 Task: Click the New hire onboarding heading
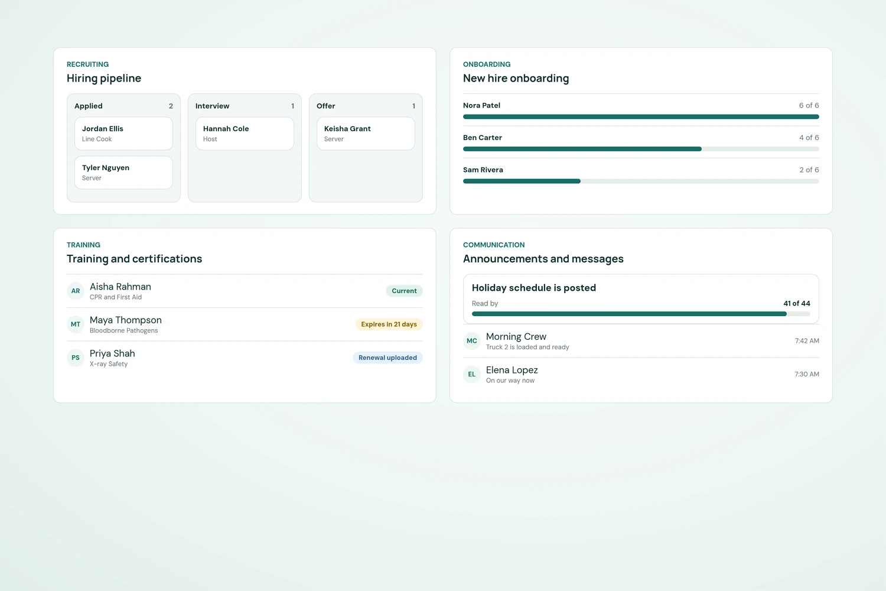click(516, 78)
